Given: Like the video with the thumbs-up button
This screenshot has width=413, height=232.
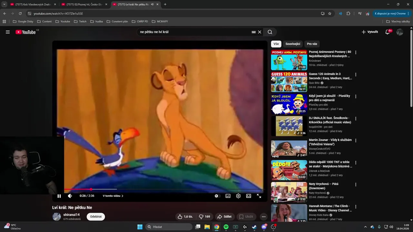Looking at the screenshot, I should [185, 217].
